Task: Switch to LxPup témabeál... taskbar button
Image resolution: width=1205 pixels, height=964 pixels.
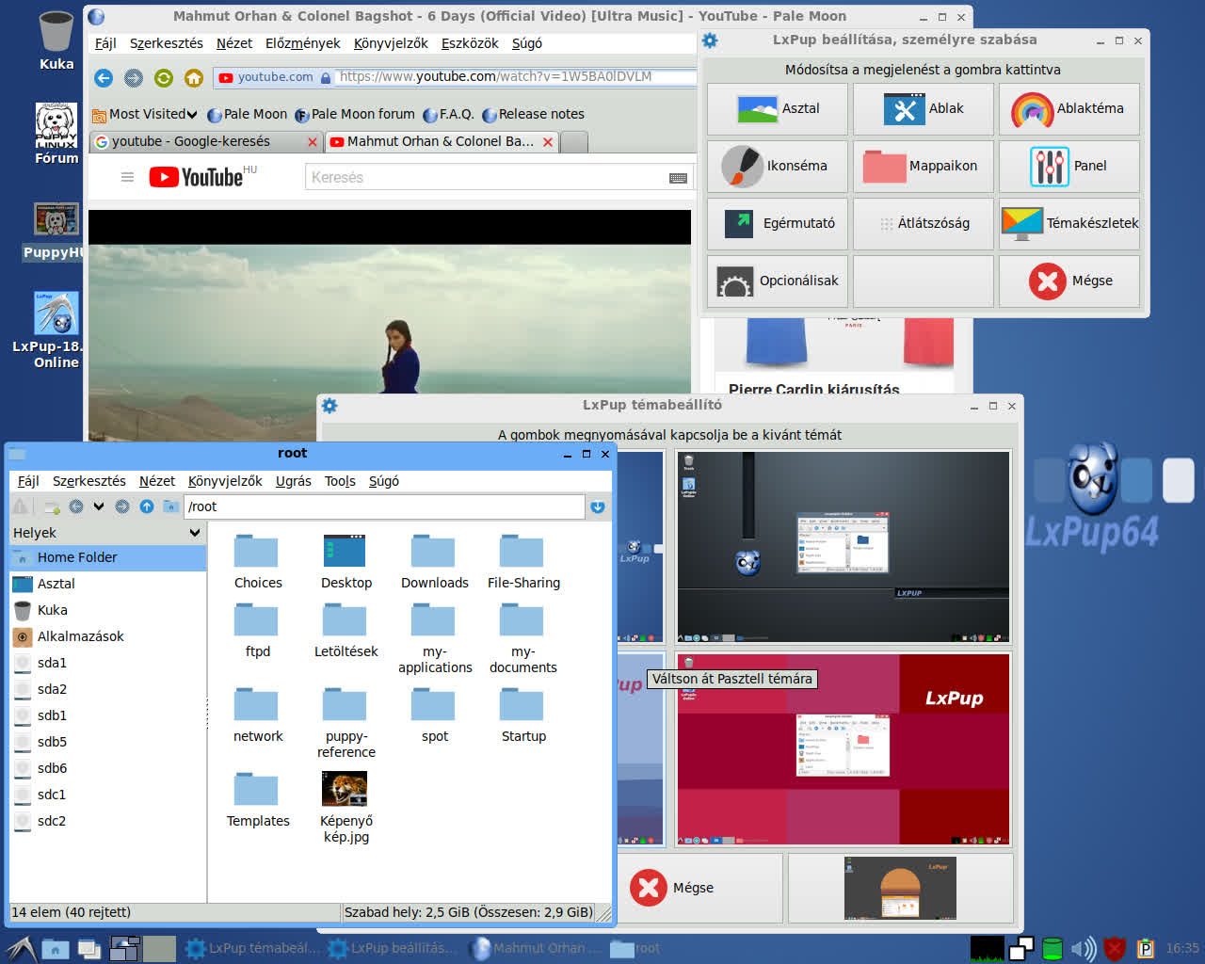Action: coord(253,948)
